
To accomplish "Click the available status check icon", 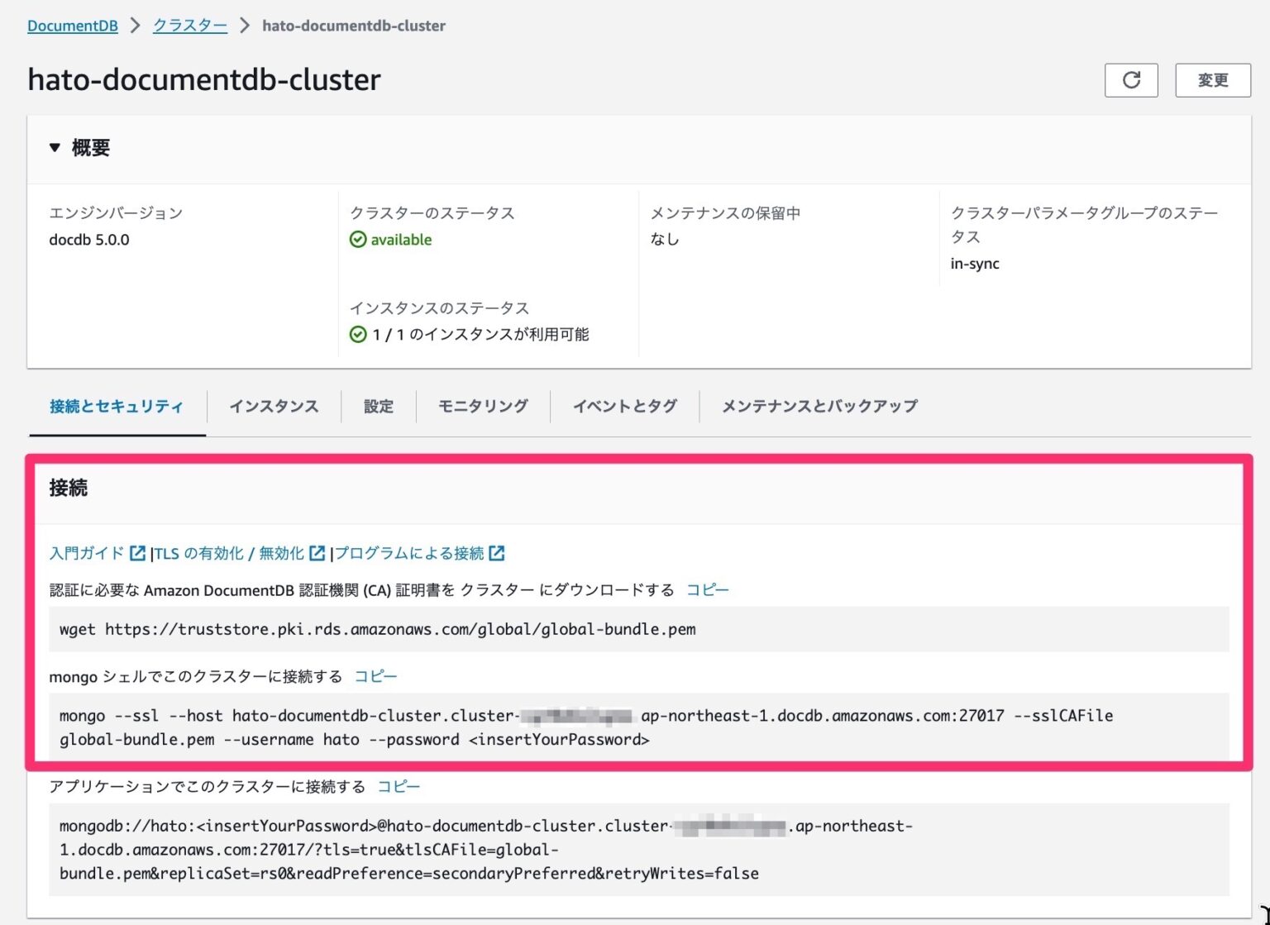I will click(358, 240).
